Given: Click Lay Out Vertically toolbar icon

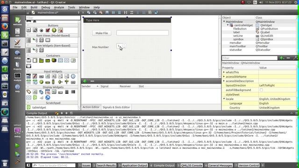Looking at the screenshot, I should click(x=120, y=13).
